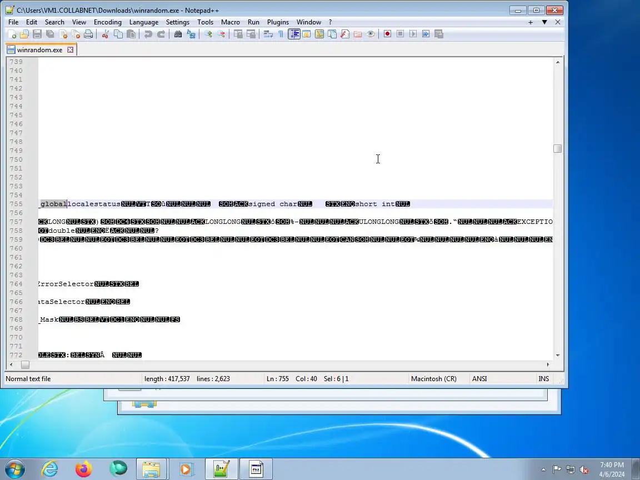This screenshot has height=480, width=640.
Task: Toggle the Indent Guide toolbar icon
Action: coord(294,34)
